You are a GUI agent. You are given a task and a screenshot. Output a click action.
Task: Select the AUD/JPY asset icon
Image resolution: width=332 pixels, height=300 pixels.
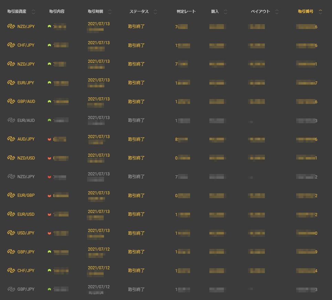(x=11, y=139)
